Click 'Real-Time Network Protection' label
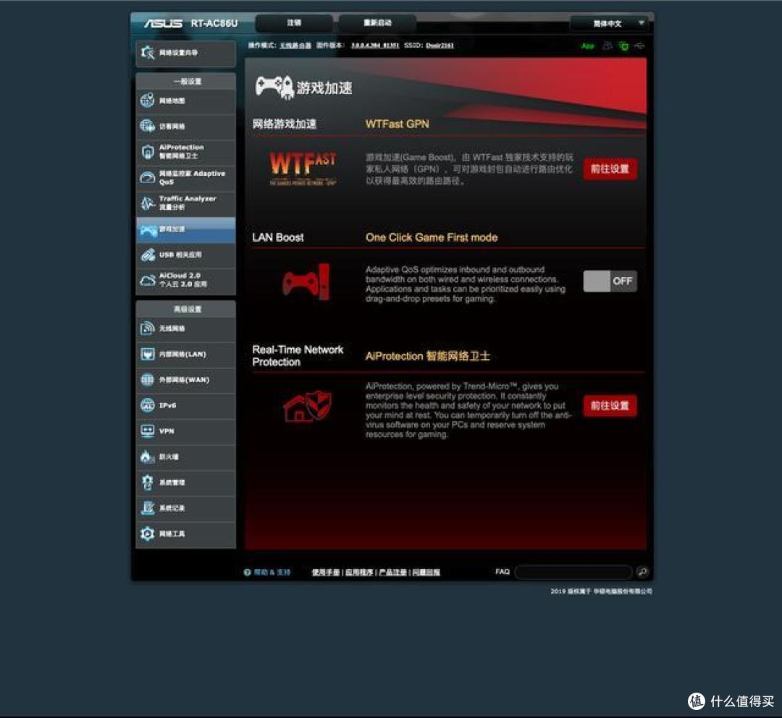 pyautogui.click(x=298, y=356)
